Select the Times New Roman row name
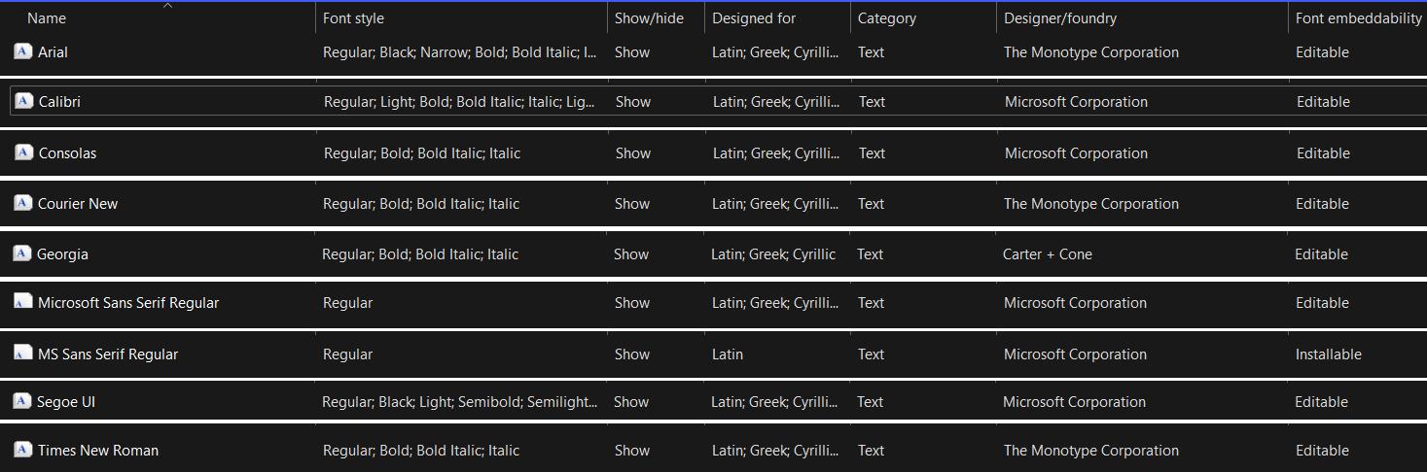The image size is (1427, 472). (98, 451)
